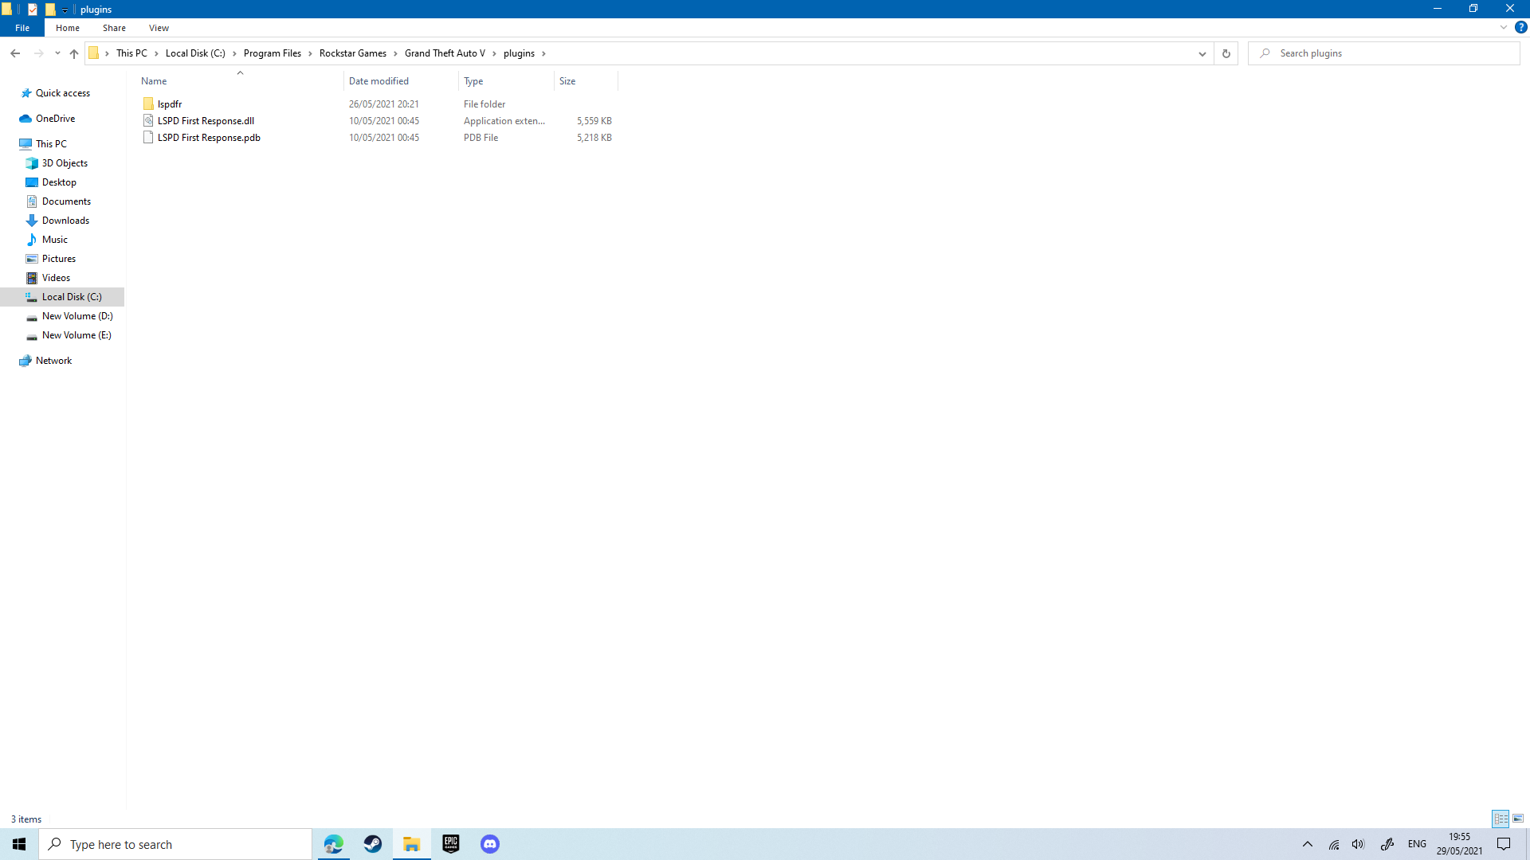Open the View ribbon tab
Screen dimensions: 1530x860
click(x=159, y=28)
